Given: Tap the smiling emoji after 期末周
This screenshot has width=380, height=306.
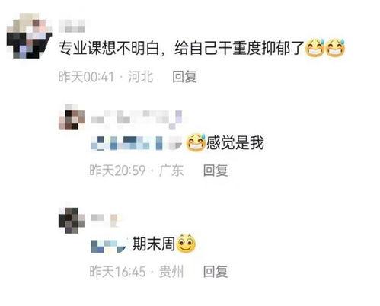Looking at the screenshot, I should coord(186,244).
